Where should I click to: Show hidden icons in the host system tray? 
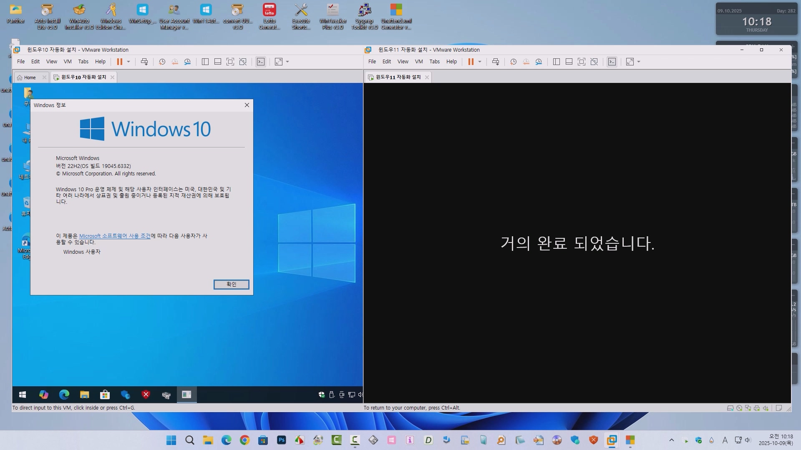coord(671,440)
